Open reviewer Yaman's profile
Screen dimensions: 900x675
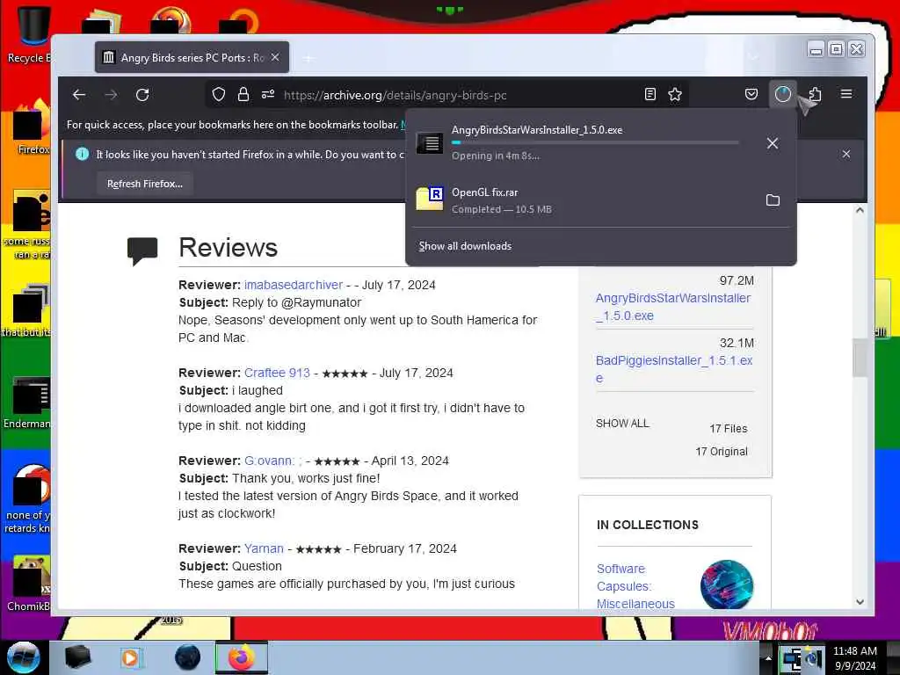(x=264, y=548)
